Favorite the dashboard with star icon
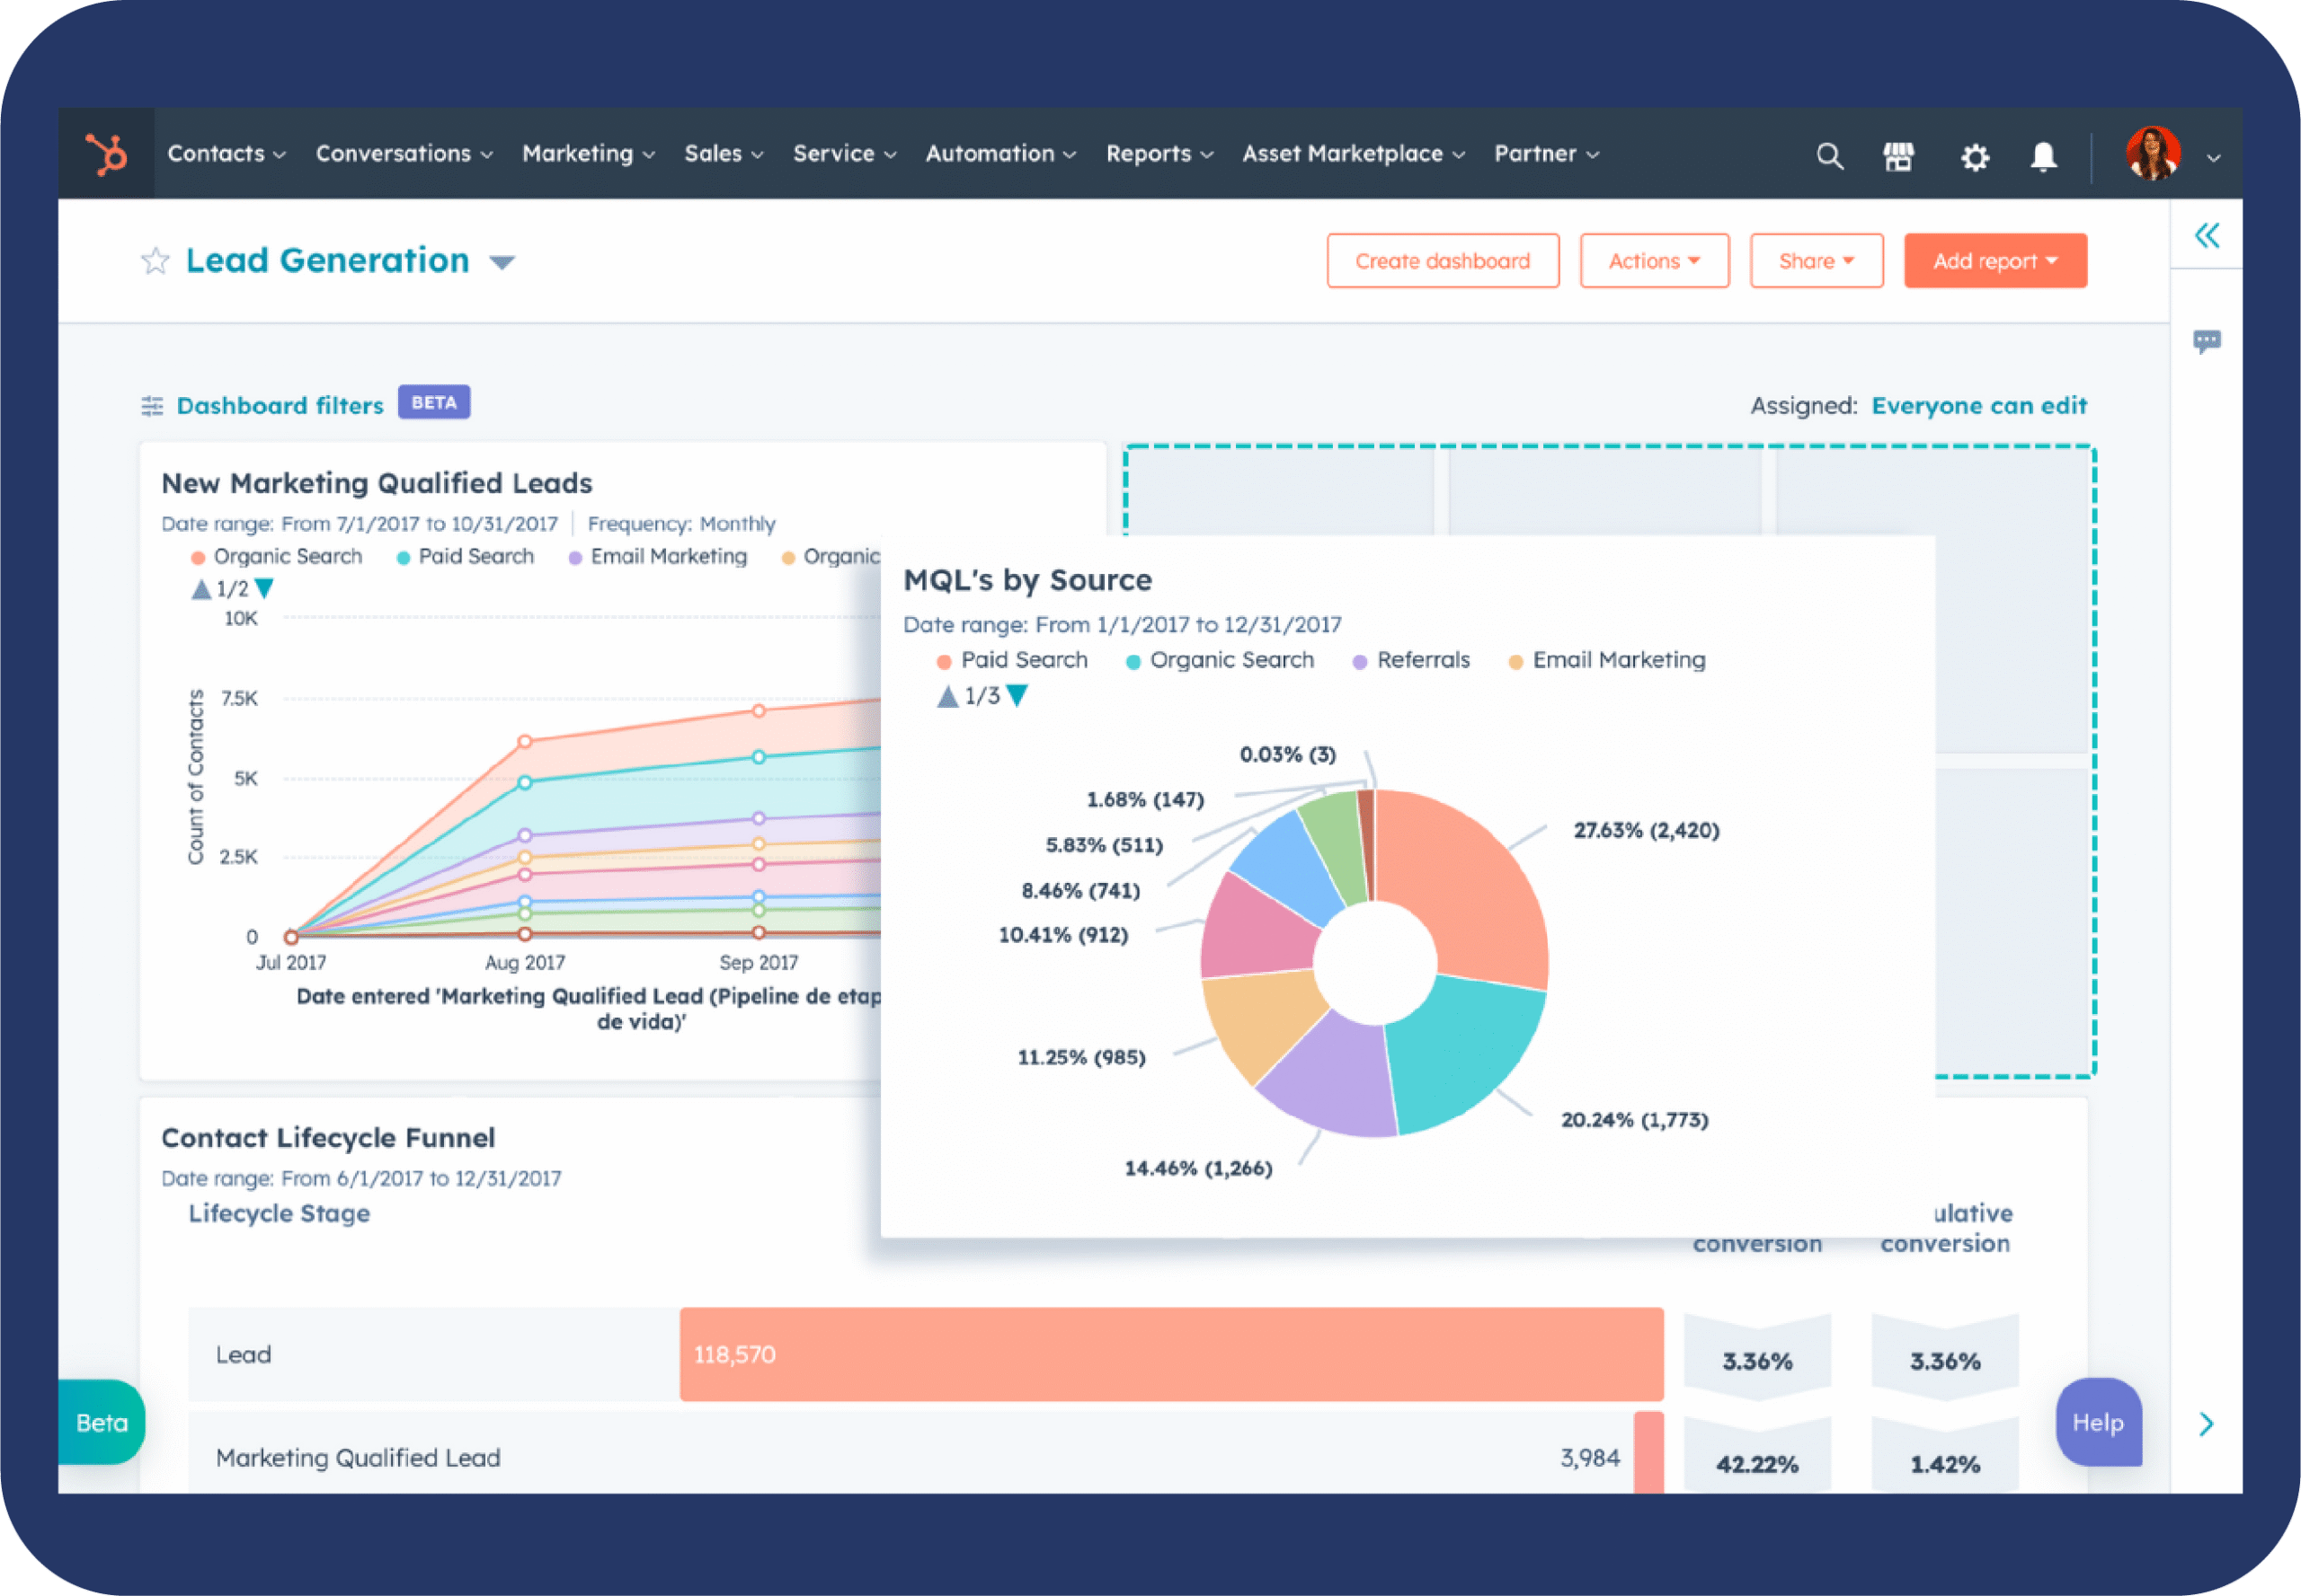Screen dimensions: 2301x1596 155,261
